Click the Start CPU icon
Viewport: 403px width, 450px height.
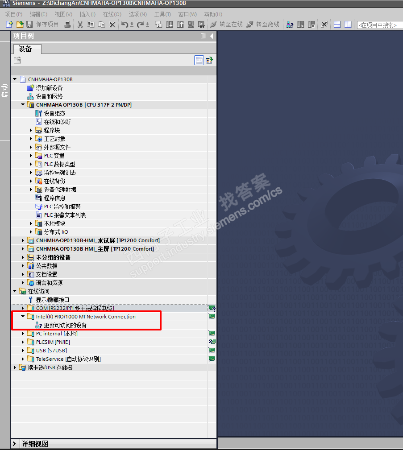[300, 25]
